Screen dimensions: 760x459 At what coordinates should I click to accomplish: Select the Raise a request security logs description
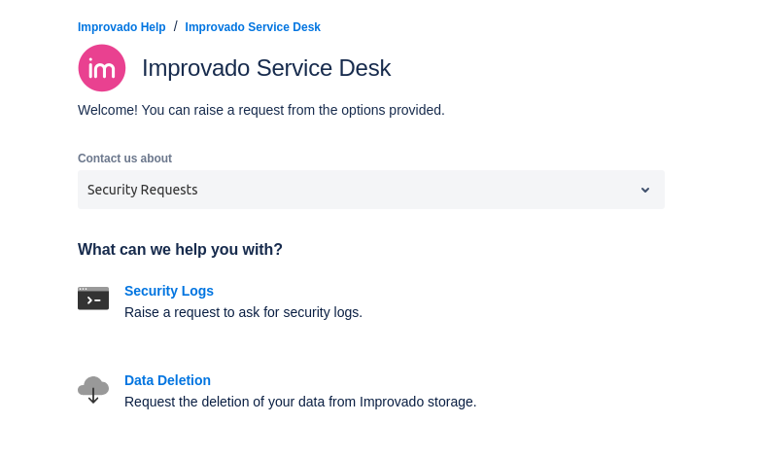[x=243, y=312]
